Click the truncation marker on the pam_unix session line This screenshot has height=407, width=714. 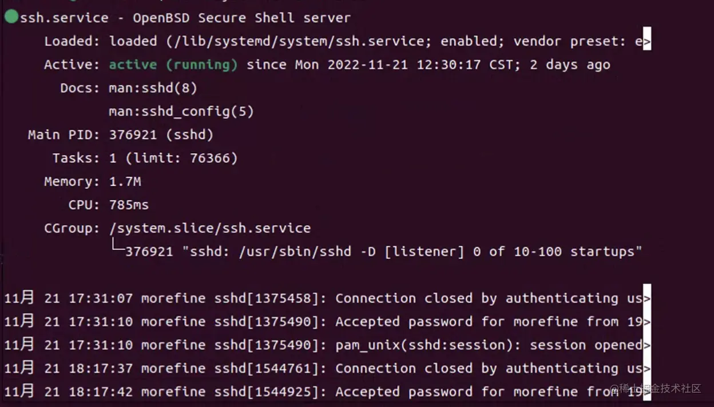[646, 345]
